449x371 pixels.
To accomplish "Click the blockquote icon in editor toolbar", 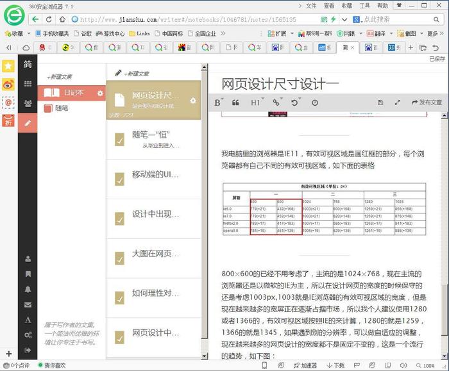I will point(235,103).
